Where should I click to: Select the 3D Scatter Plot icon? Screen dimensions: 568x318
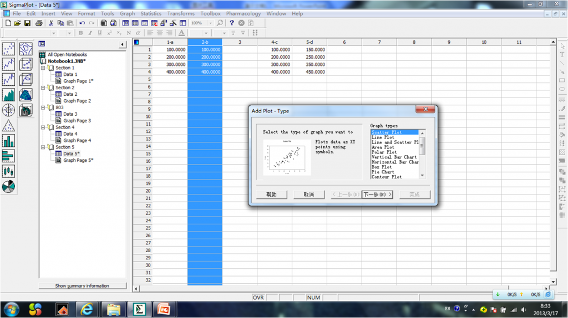26,64
